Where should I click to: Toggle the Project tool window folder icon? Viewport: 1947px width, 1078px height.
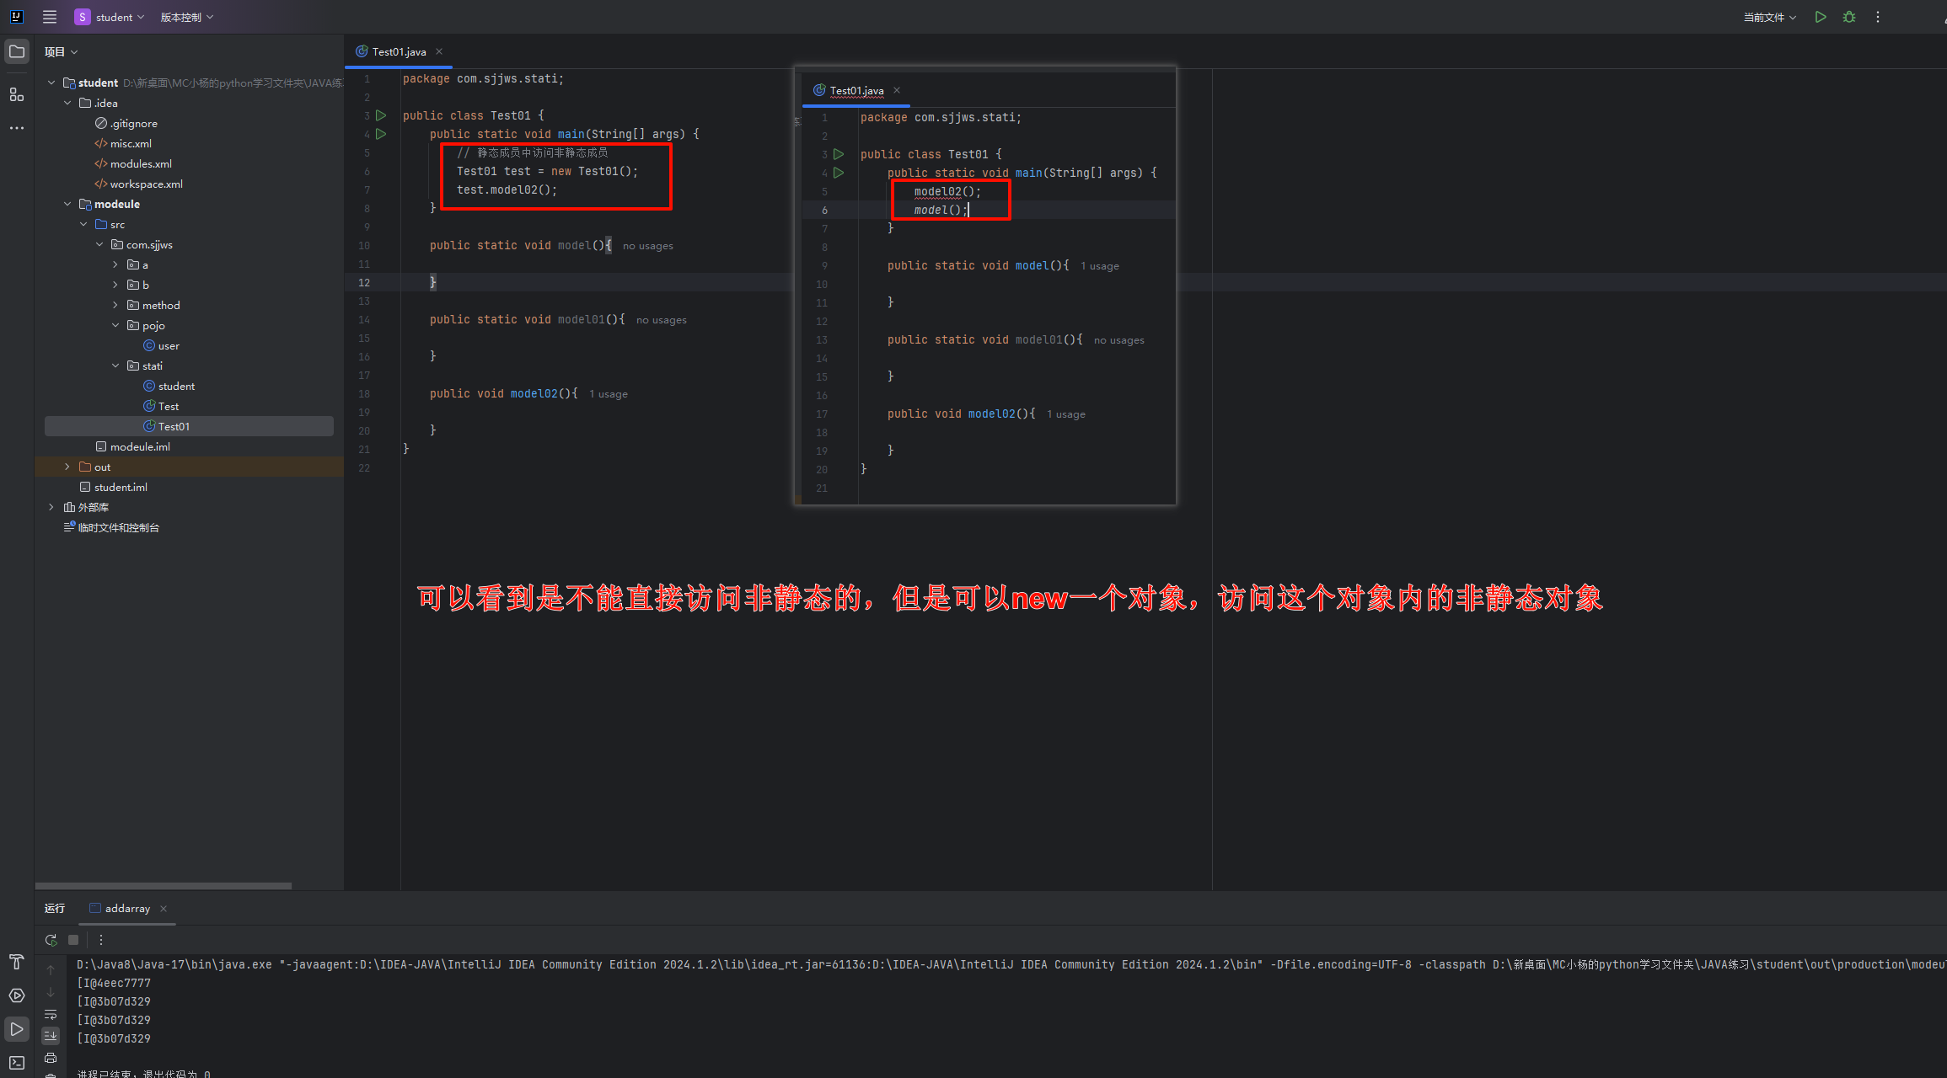tap(16, 51)
